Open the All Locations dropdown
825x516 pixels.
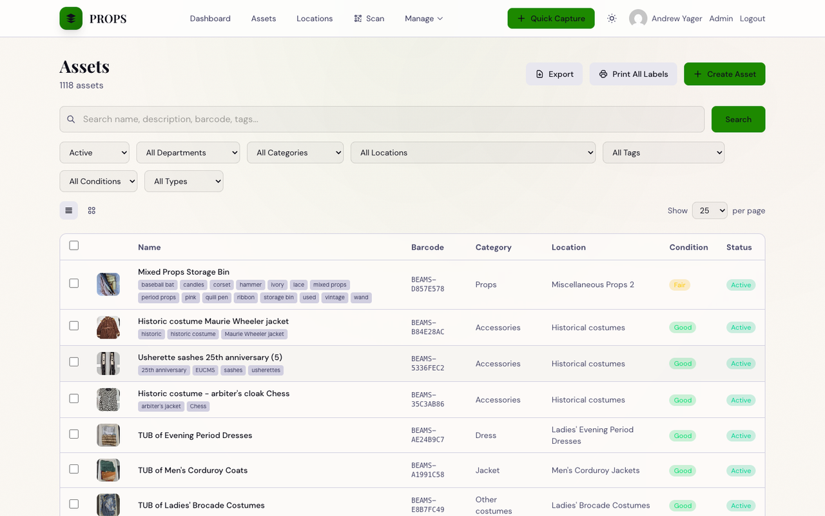(473, 153)
